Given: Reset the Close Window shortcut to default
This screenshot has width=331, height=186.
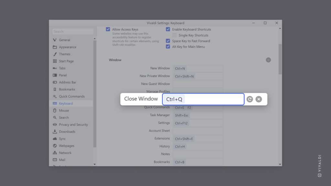Looking at the screenshot, I should (x=250, y=99).
